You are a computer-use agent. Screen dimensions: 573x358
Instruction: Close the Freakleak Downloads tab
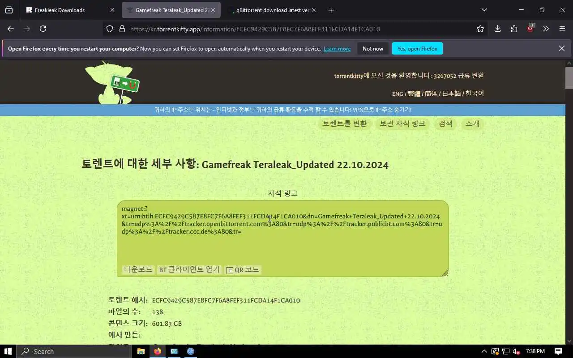(113, 10)
